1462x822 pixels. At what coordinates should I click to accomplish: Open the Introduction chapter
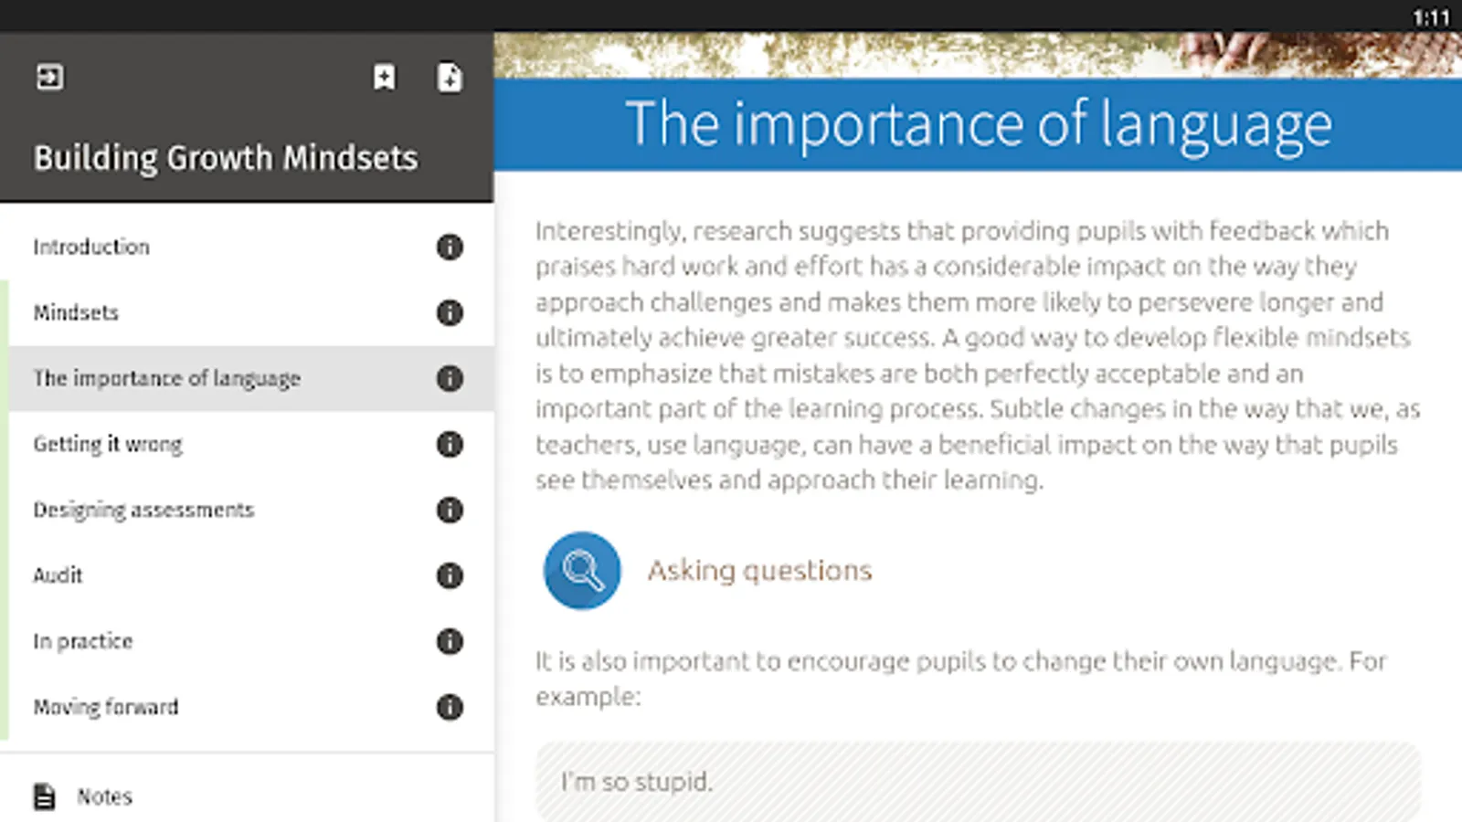tap(91, 247)
